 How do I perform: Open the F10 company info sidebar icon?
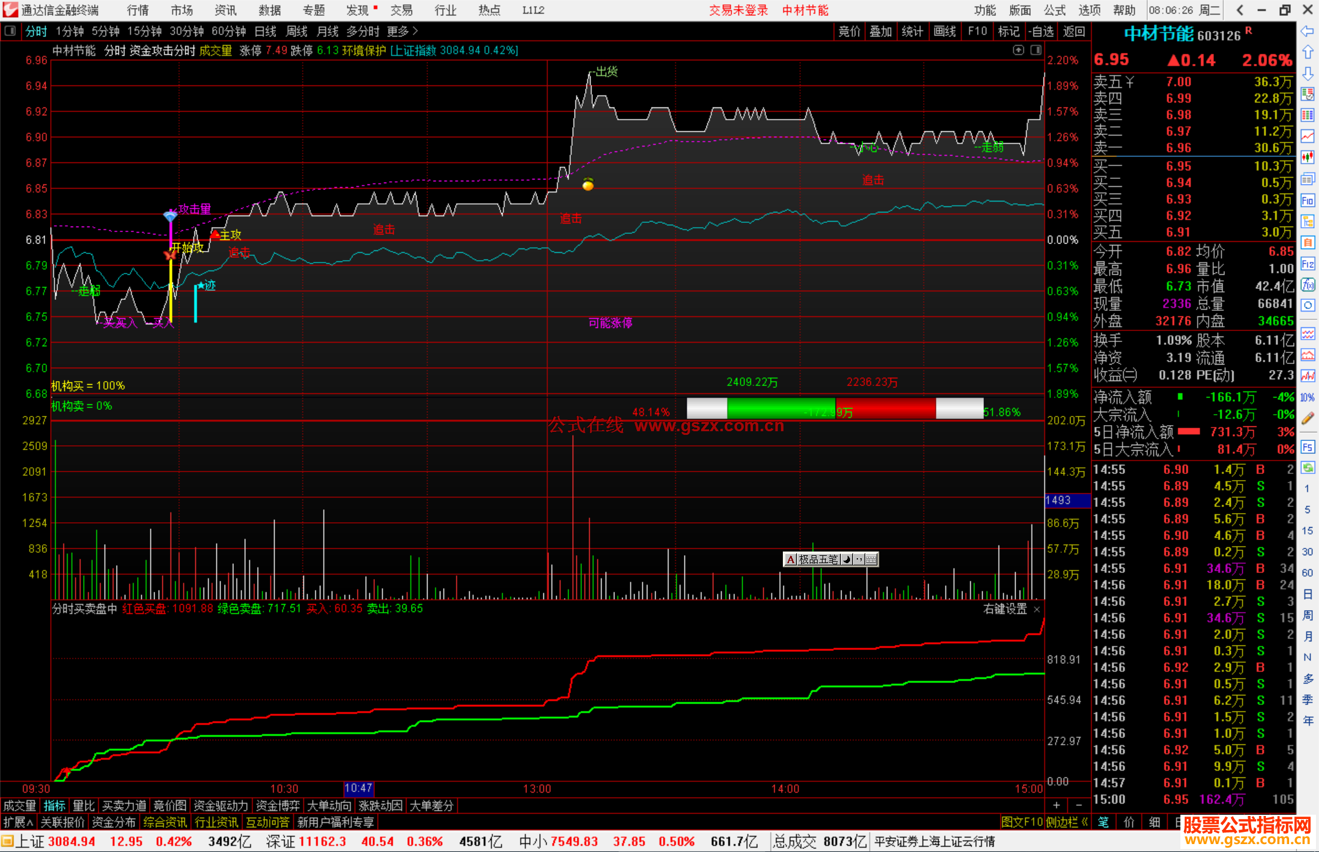[1307, 200]
